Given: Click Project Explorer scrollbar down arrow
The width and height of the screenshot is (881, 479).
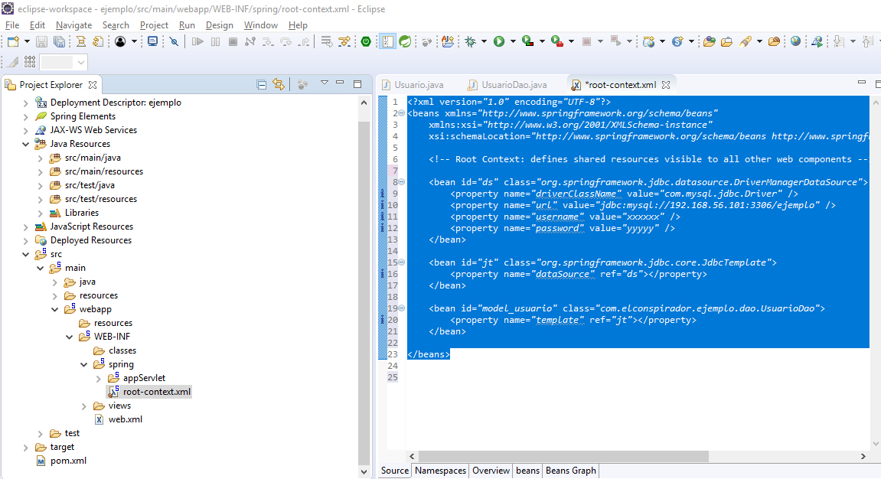Looking at the screenshot, I should [364, 472].
